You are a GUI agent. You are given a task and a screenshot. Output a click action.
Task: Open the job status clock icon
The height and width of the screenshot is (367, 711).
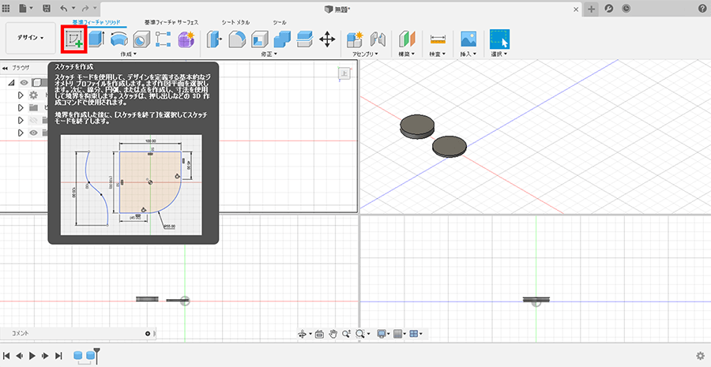click(626, 8)
